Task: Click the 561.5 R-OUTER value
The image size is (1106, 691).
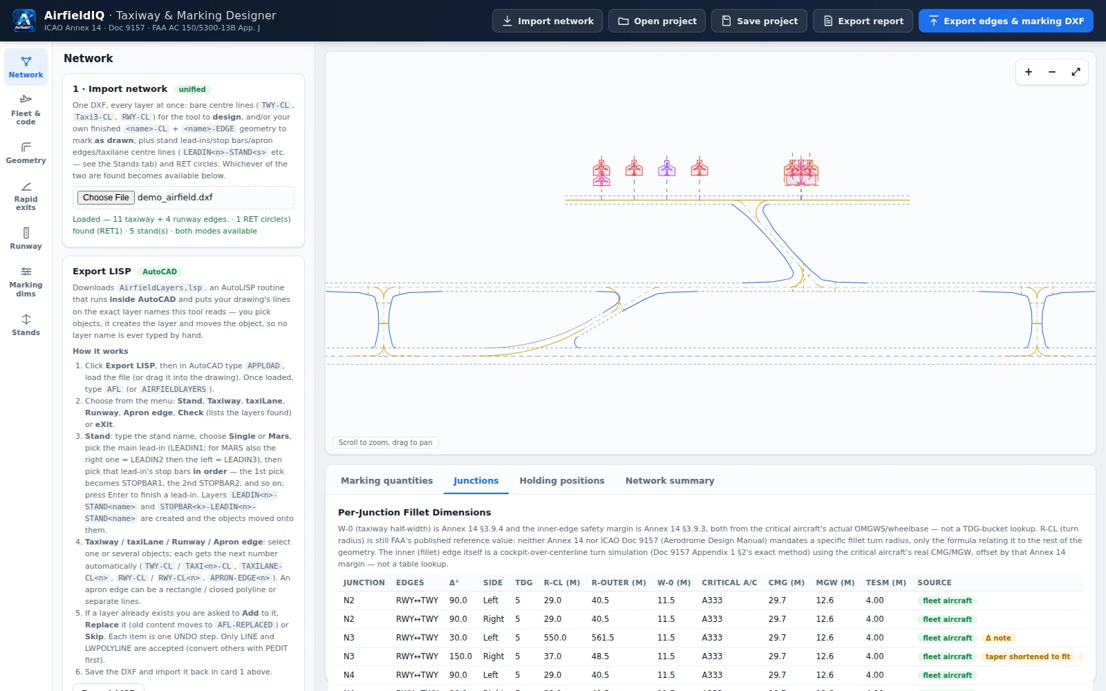Action: [x=603, y=638]
